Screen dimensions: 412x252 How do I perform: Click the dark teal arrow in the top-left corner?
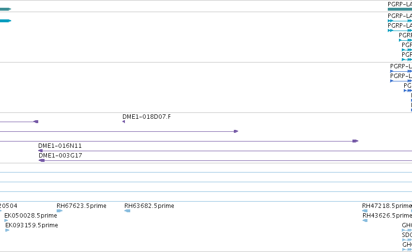click(5, 9)
